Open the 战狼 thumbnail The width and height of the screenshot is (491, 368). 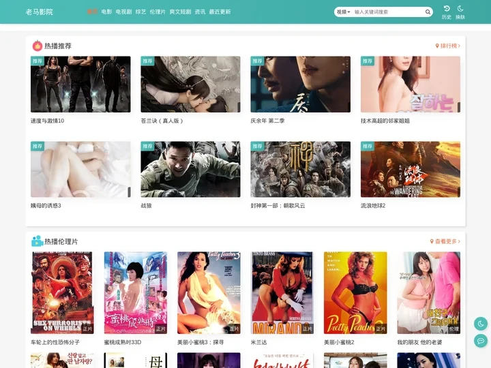190,169
